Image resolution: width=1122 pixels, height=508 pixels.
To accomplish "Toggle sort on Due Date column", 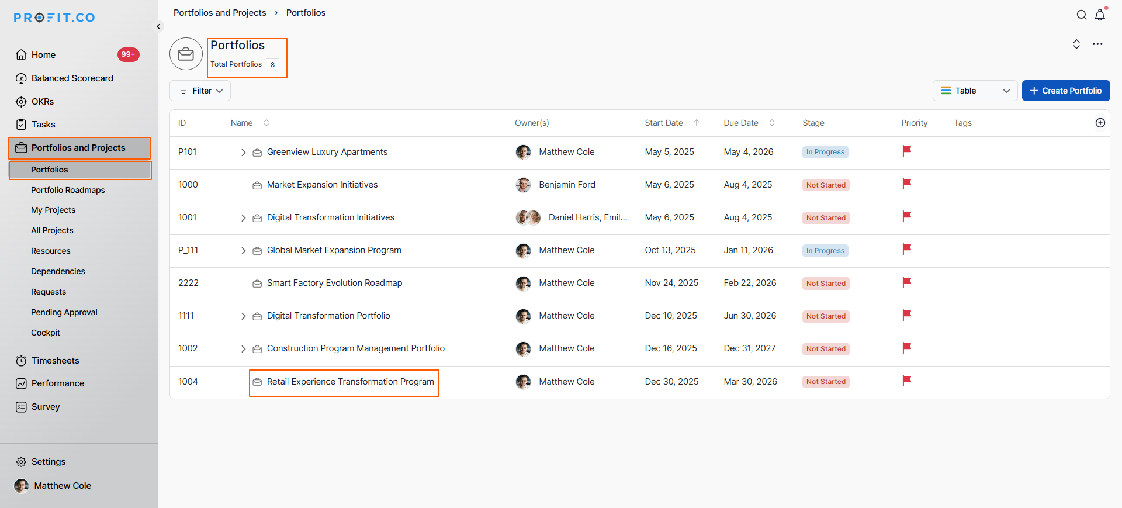I will [x=771, y=123].
